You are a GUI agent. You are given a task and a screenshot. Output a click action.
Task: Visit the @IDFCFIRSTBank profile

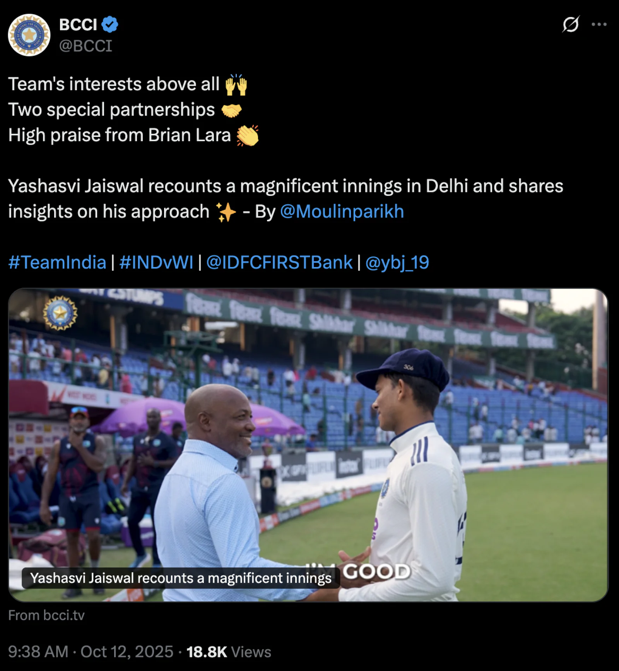coord(279,262)
